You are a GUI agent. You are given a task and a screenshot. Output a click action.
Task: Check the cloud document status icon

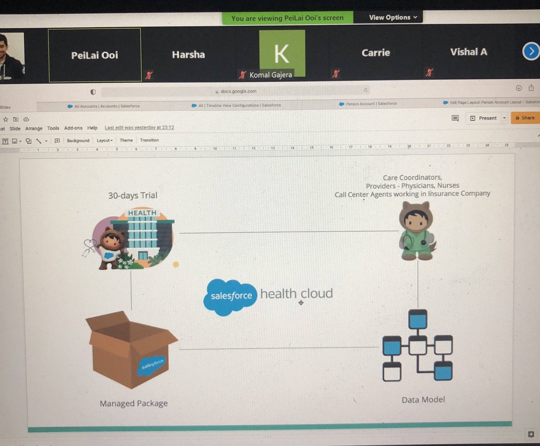tap(26, 119)
